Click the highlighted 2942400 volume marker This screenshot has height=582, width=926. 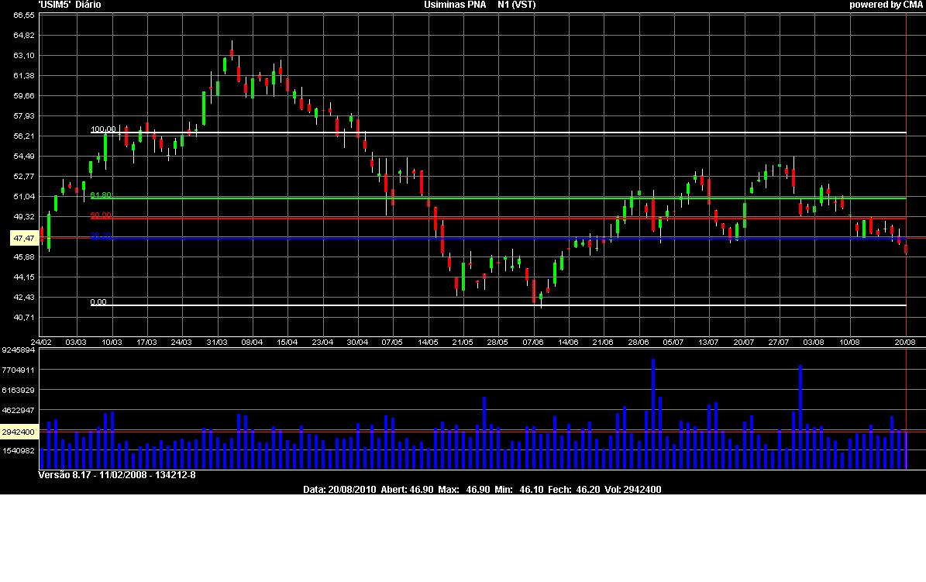[19, 432]
